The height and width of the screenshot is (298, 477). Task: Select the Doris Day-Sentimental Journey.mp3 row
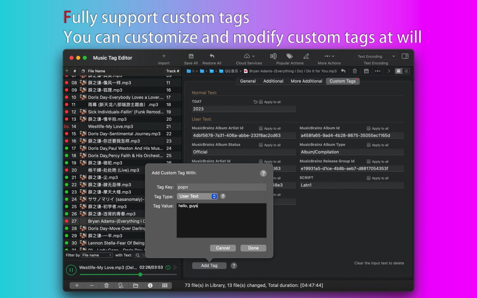coord(123,134)
